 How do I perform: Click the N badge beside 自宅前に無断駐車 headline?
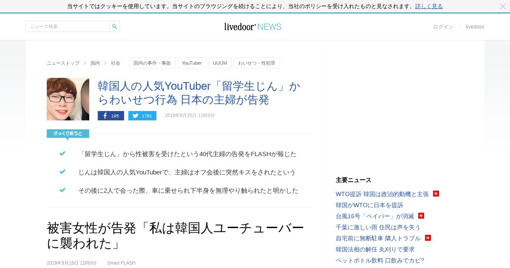pos(428,238)
